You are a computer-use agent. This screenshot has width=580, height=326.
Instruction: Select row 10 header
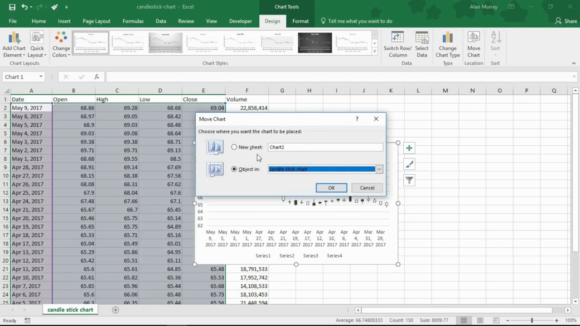5,176
